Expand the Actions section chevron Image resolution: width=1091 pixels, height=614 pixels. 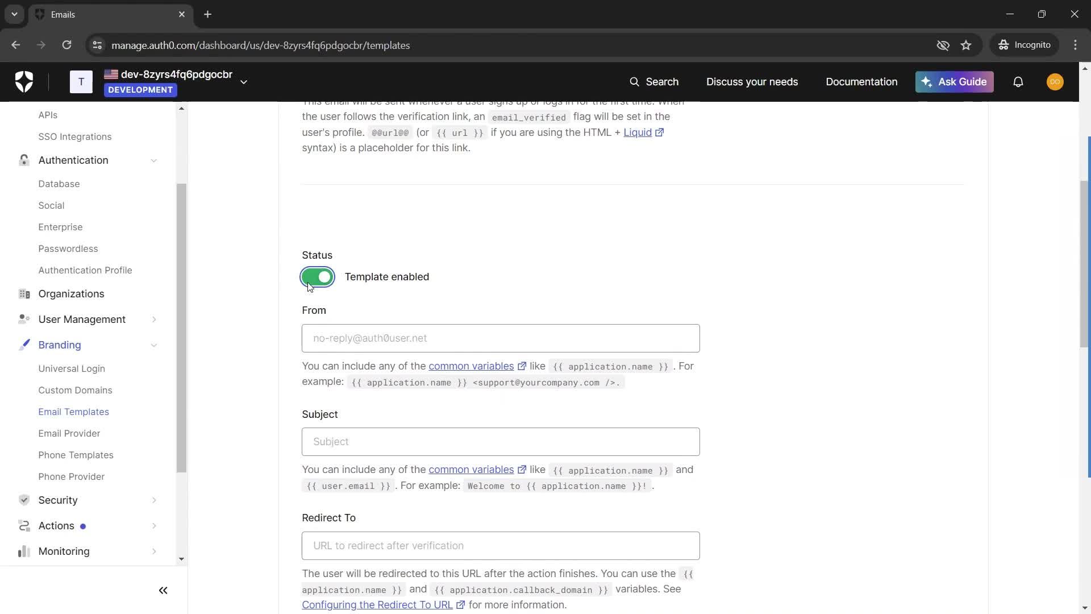(x=154, y=526)
